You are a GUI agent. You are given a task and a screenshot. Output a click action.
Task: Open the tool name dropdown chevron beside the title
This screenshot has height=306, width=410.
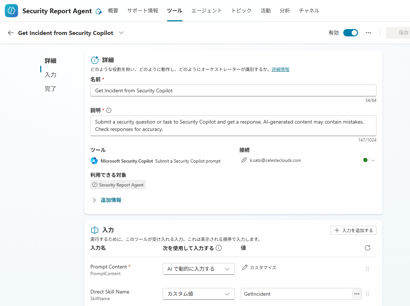click(x=121, y=33)
